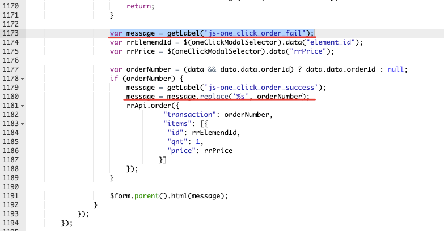The image size is (444, 231).
Task: Click the return keyword on line 1170
Action: [x=138, y=6]
